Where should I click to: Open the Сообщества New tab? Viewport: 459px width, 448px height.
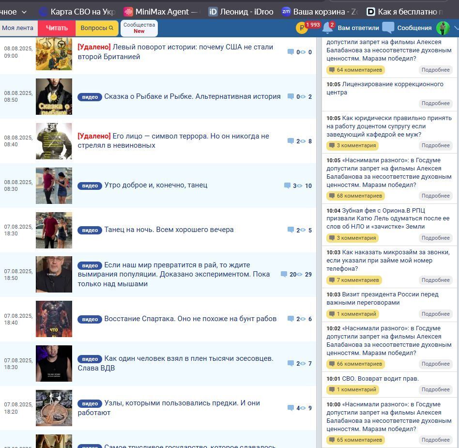tap(139, 28)
